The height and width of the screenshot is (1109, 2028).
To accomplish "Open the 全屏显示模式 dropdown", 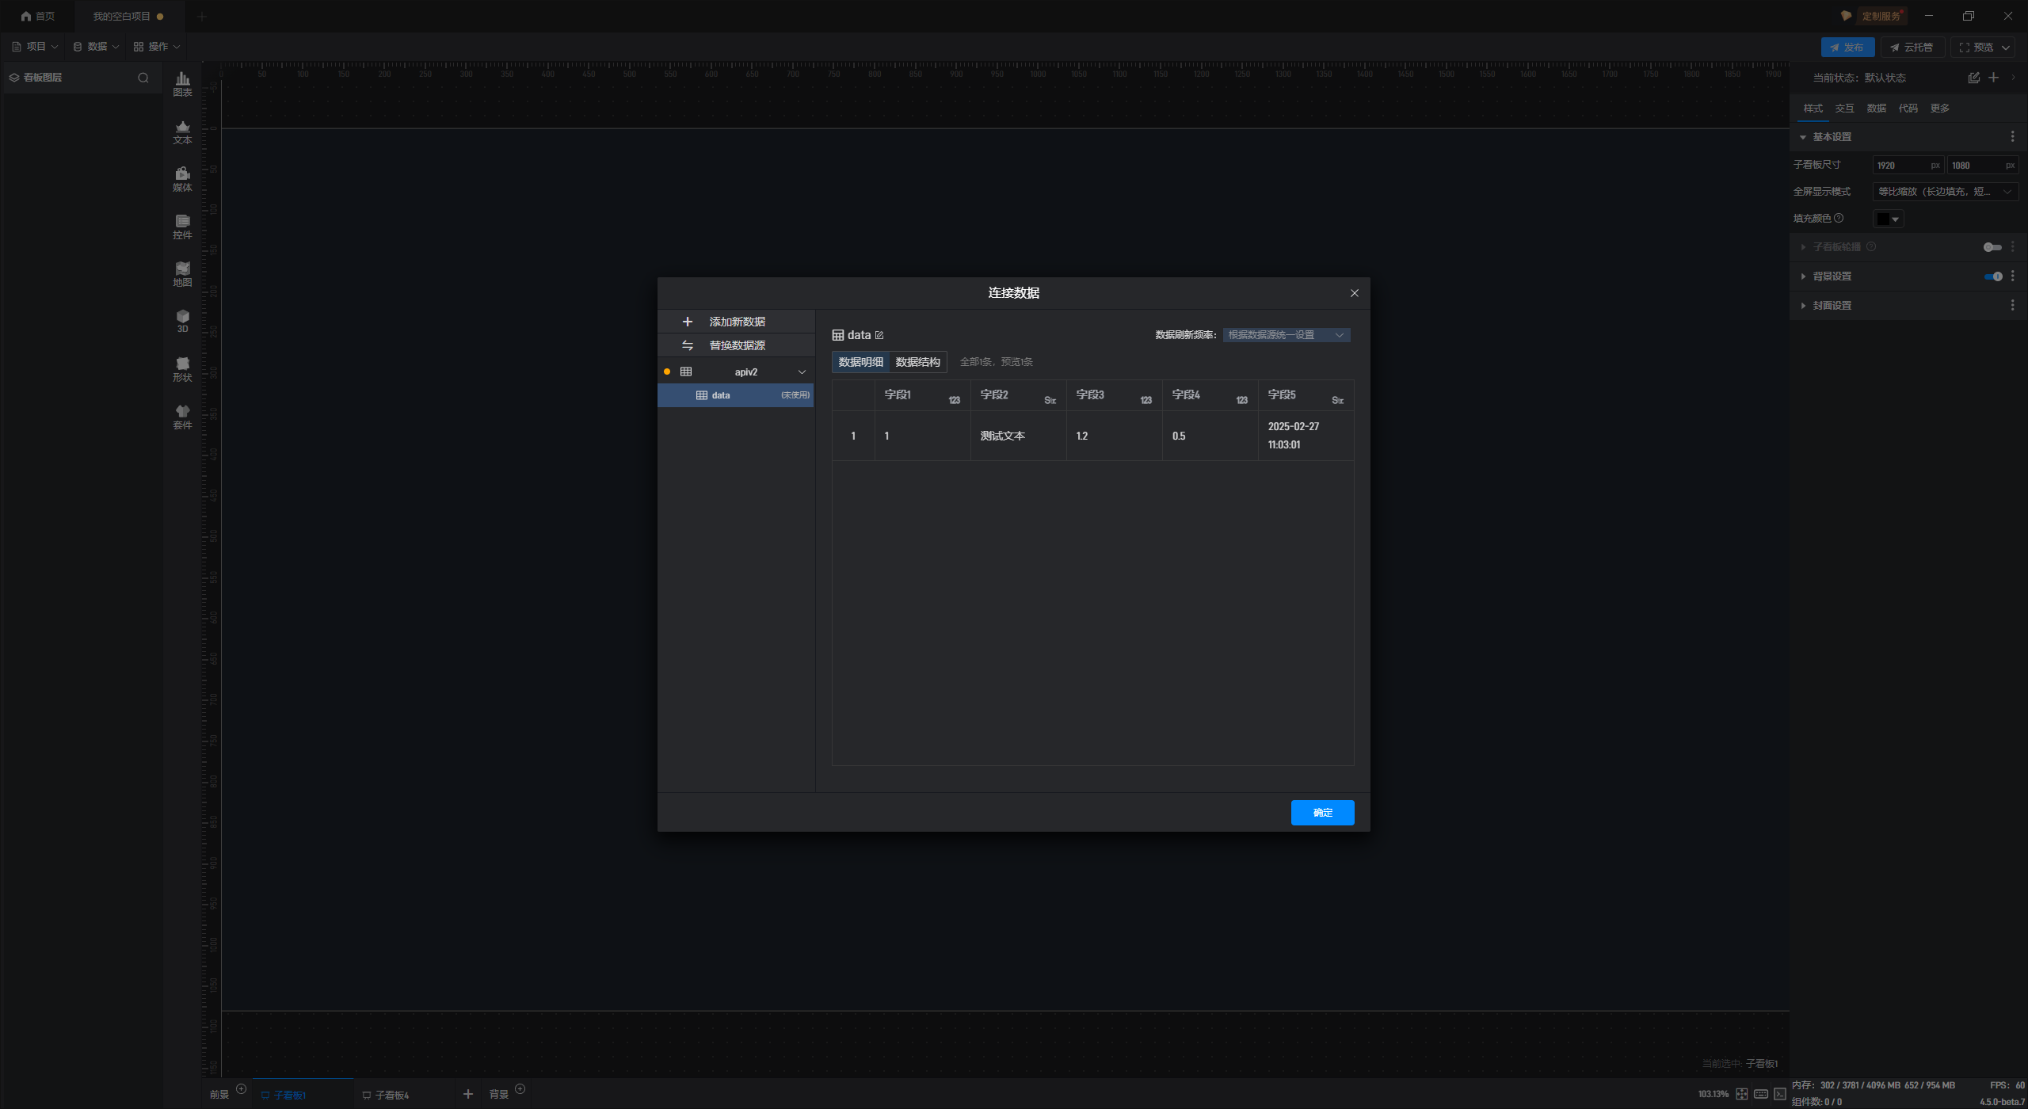I will 1944,192.
